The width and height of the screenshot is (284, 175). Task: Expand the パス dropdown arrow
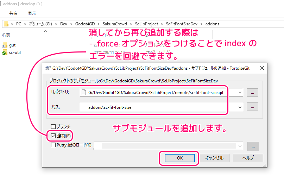[x=240, y=107]
